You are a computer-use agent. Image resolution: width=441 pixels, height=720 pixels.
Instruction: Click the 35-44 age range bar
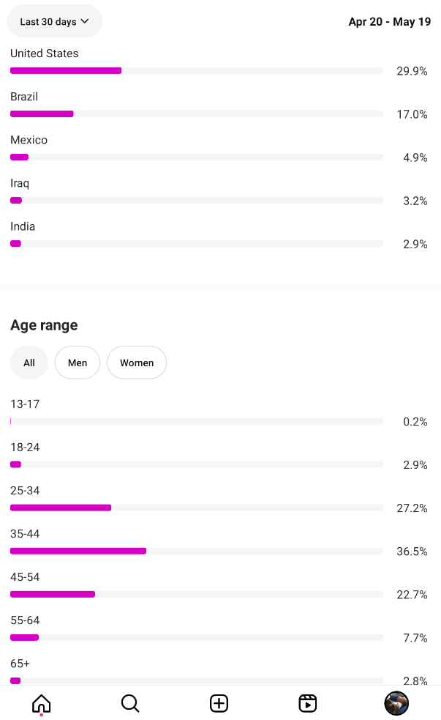click(x=197, y=551)
